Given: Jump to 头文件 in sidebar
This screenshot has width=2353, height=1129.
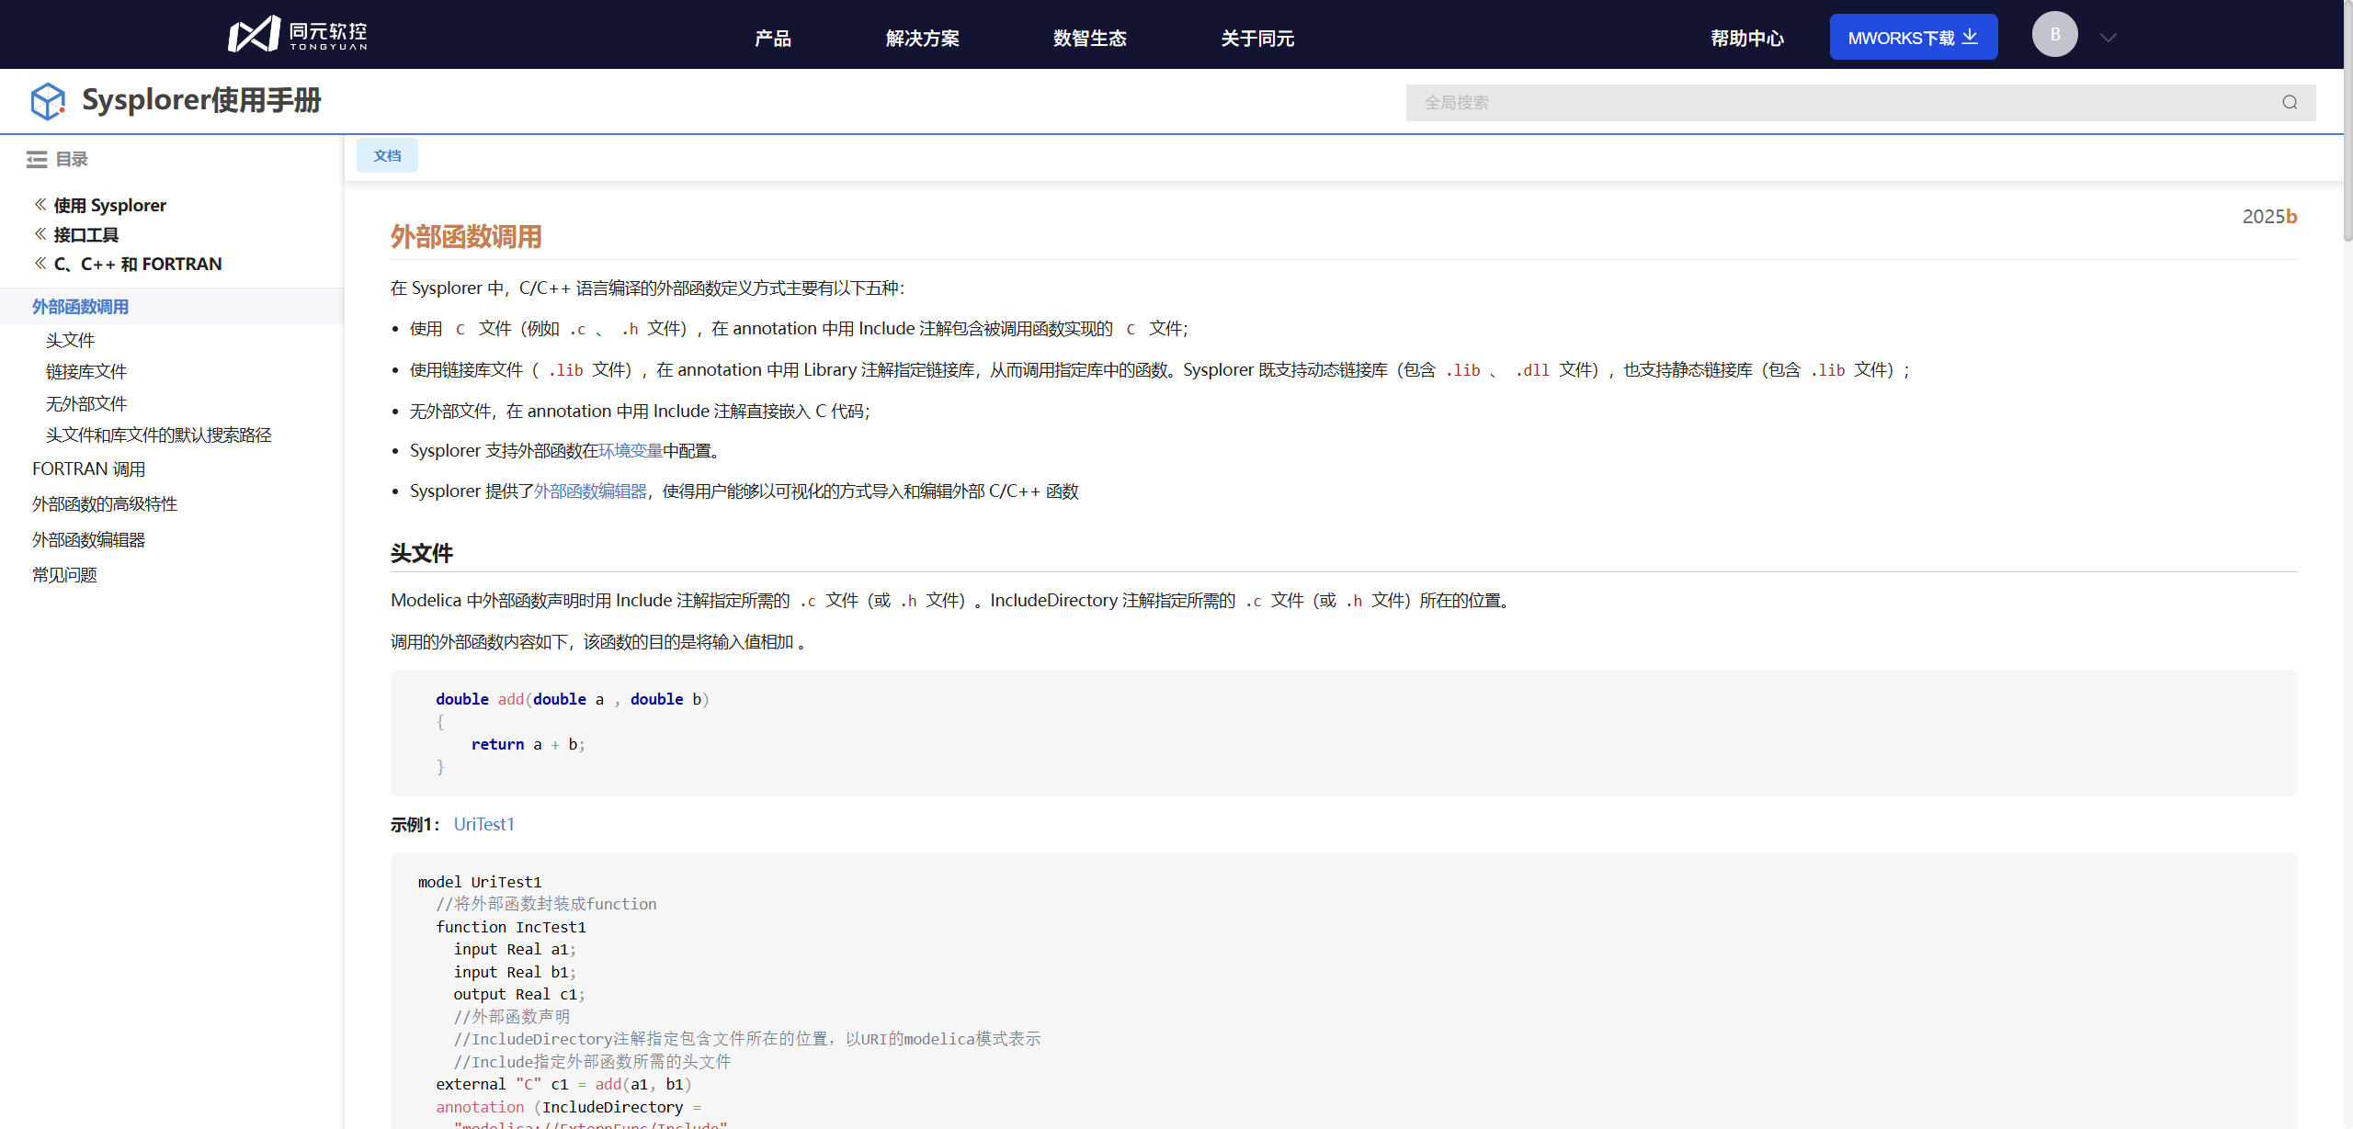Looking at the screenshot, I should pyautogui.click(x=71, y=340).
